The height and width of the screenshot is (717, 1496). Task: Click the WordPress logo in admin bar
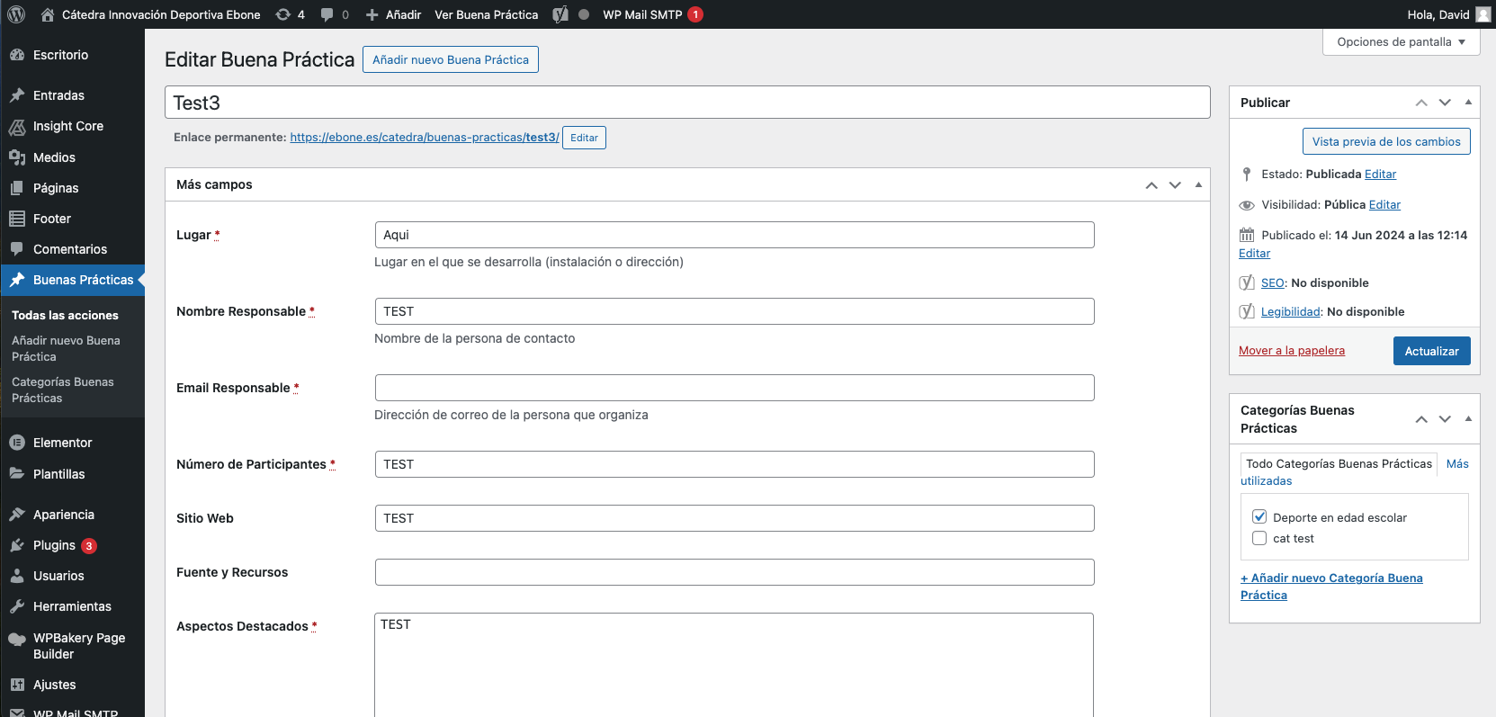[16, 14]
